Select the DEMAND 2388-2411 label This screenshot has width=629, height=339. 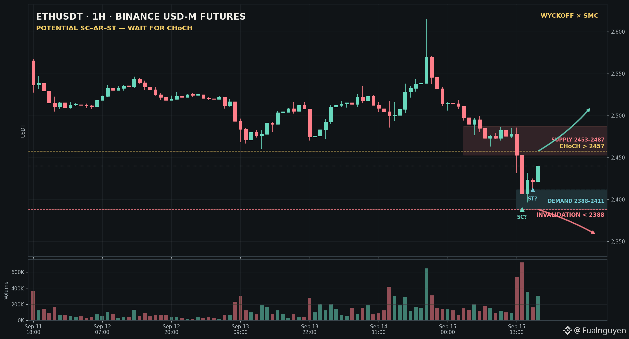click(x=576, y=201)
